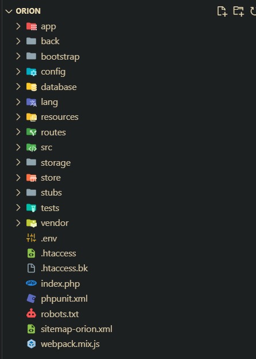The image size is (256, 359).
Task: Open sitemap-orion.xml in the editor
Action: tap(76, 329)
